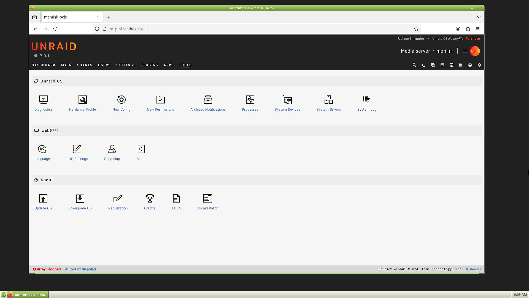The height and width of the screenshot is (298, 529).
Task: Go to the Main tab
Action: [66, 65]
